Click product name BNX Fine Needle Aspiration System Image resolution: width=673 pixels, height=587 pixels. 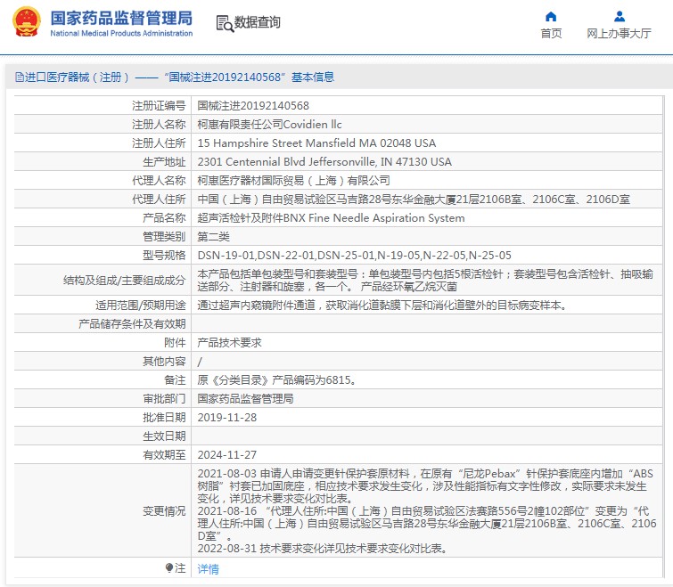(331, 217)
